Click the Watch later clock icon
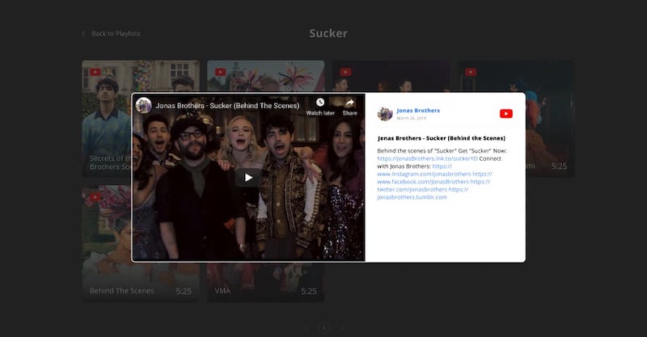This screenshot has width=647, height=337. pos(320,103)
